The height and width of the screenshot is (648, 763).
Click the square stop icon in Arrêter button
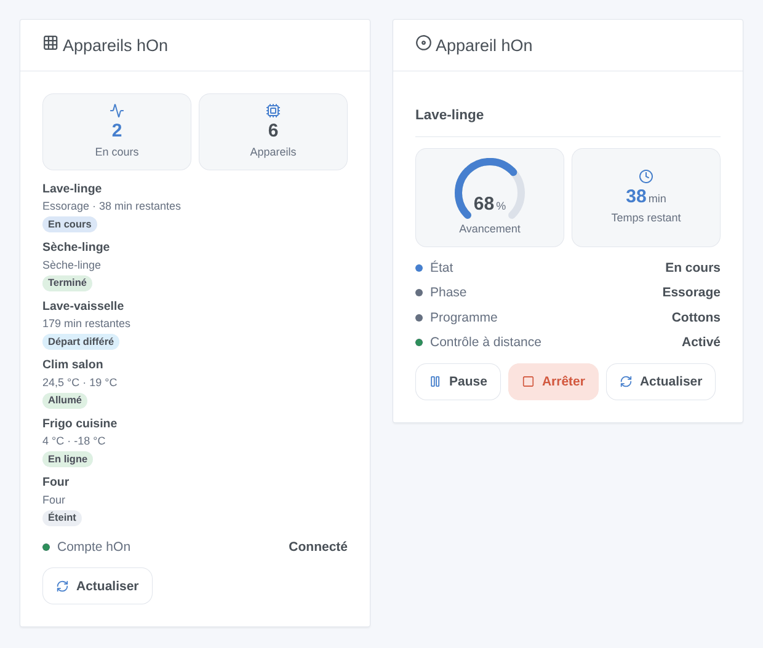(x=528, y=382)
